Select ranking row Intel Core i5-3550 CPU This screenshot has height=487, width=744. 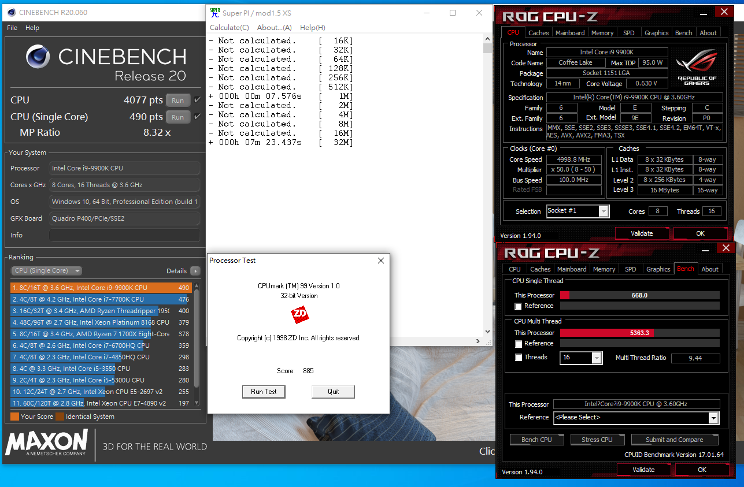[101, 369]
